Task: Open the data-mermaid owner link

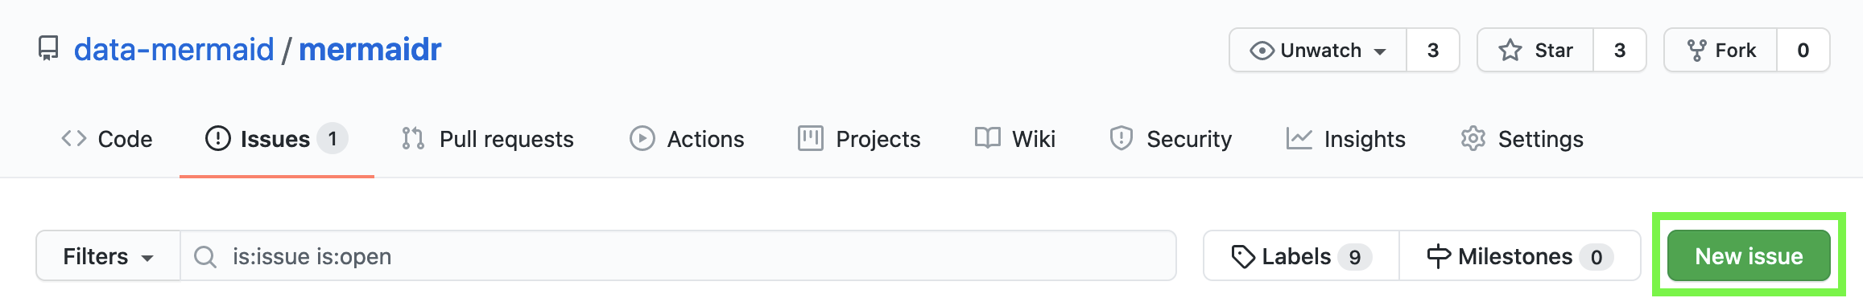Action: (x=174, y=50)
